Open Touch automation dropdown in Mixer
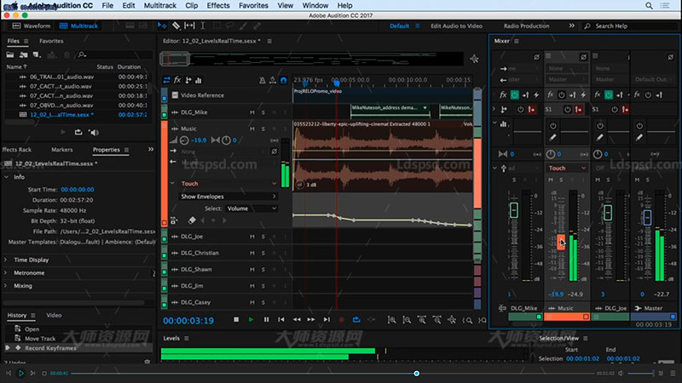Image resolution: width=682 pixels, height=383 pixels. (567, 168)
